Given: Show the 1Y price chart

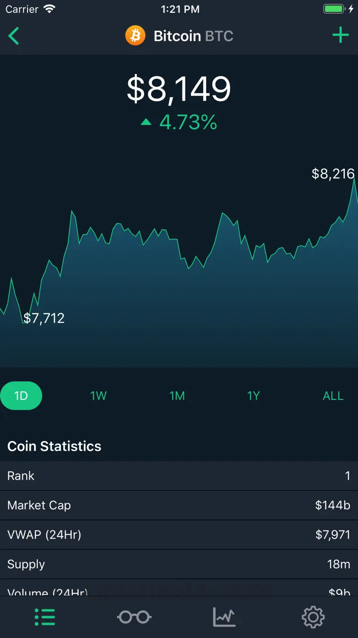Looking at the screenshot, I should (x=253, y=396).
